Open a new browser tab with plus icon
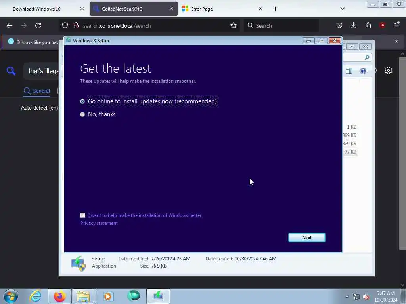The image size is (406, 304). (275, 9)
